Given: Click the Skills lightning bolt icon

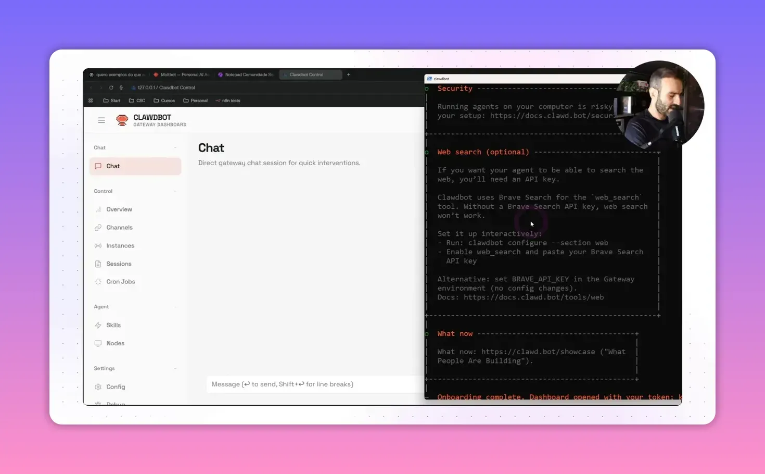Looking at the screenshot, I should coord(98,325).
